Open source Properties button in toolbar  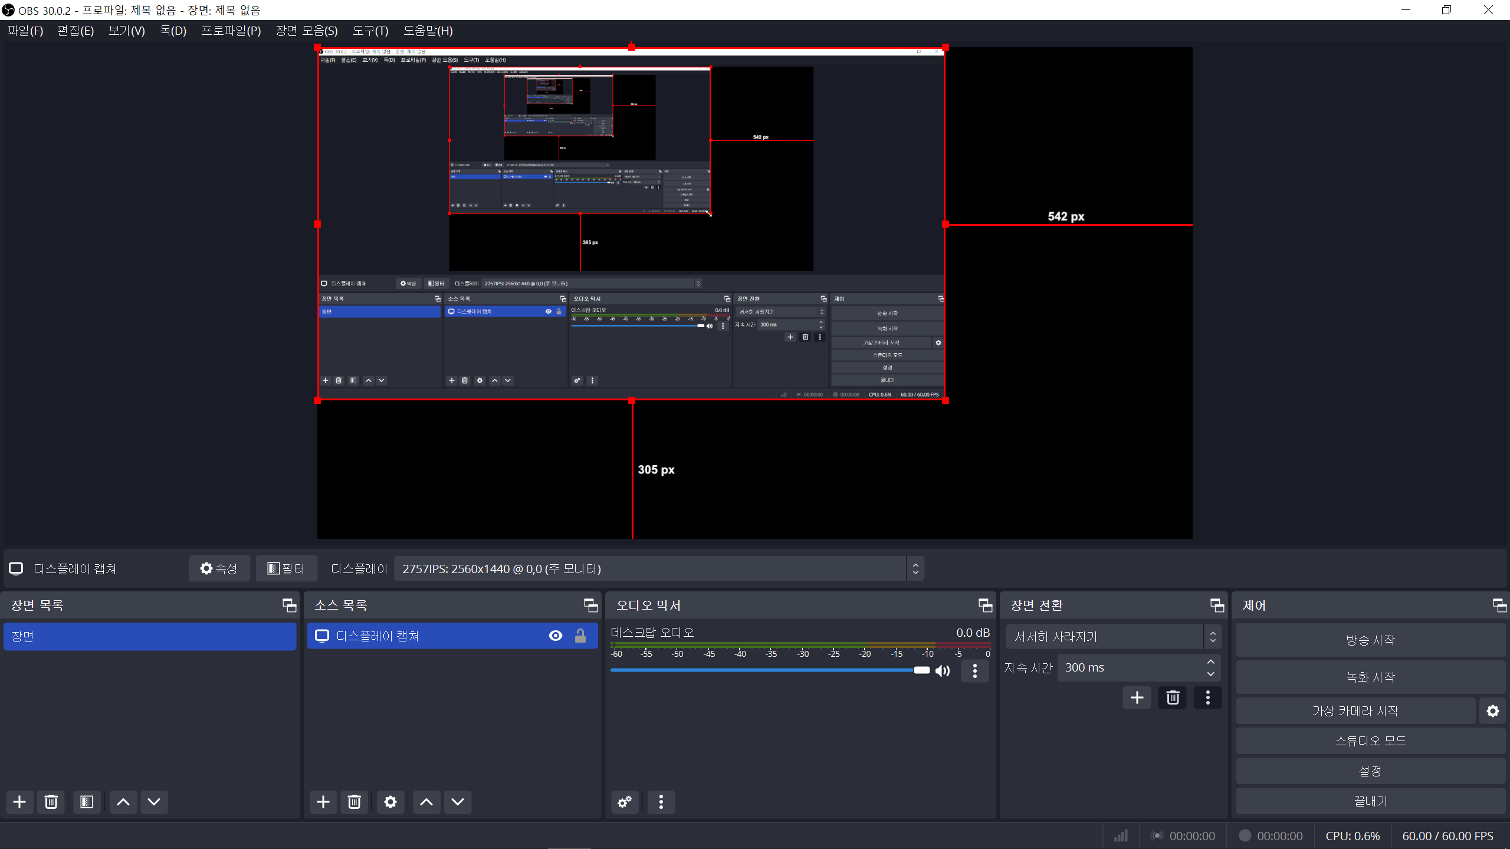coord(219,568)
